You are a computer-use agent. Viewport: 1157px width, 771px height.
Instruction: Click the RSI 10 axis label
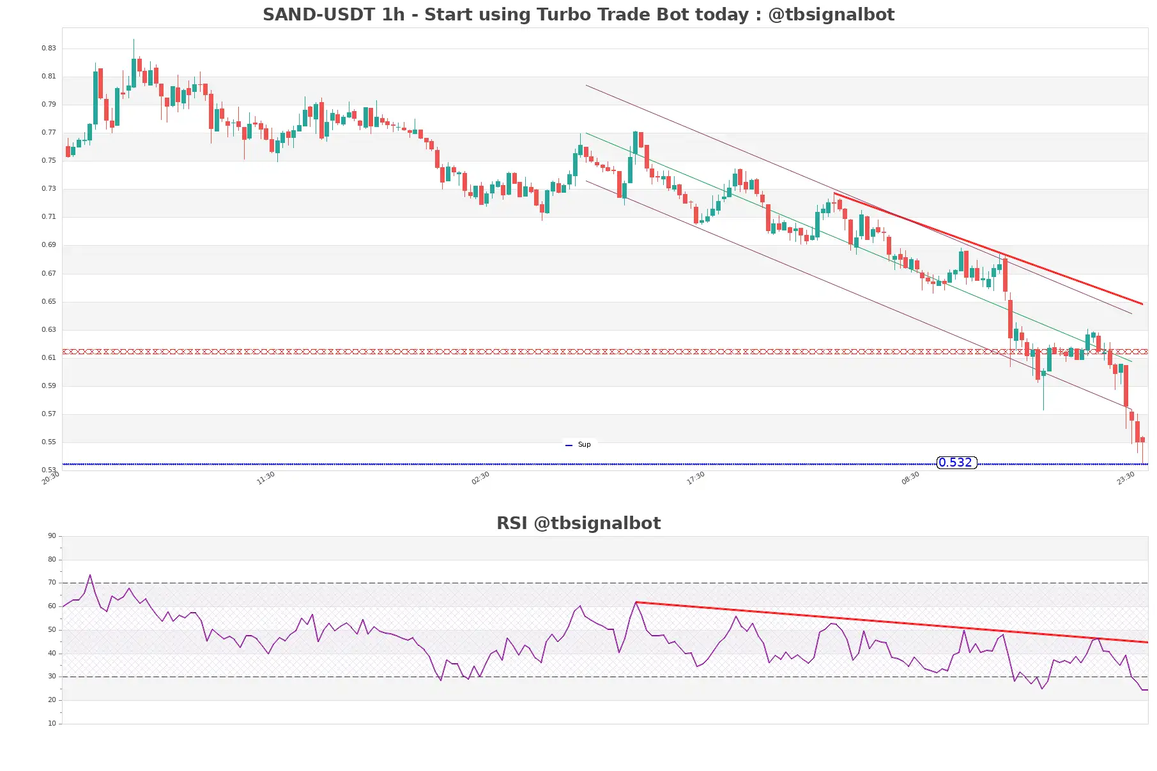(52, 724)
